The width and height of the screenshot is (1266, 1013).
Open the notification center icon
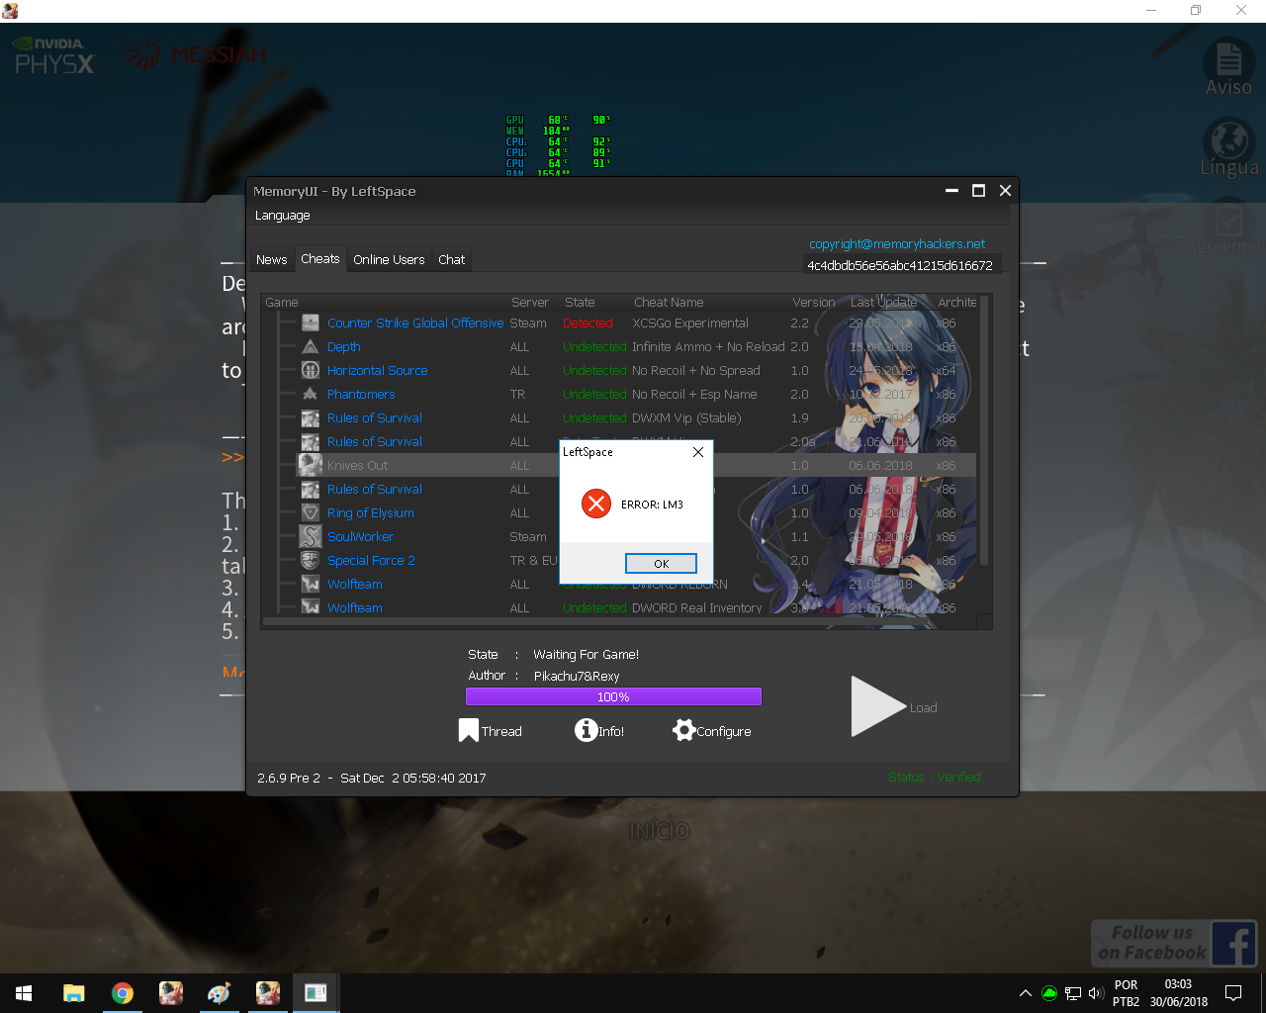coord(1233,993)
